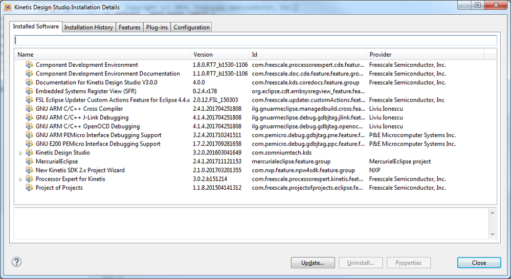Sort by the Version column header
The height and width of the screenshot is (279, 511).
(x=220, y=55)
